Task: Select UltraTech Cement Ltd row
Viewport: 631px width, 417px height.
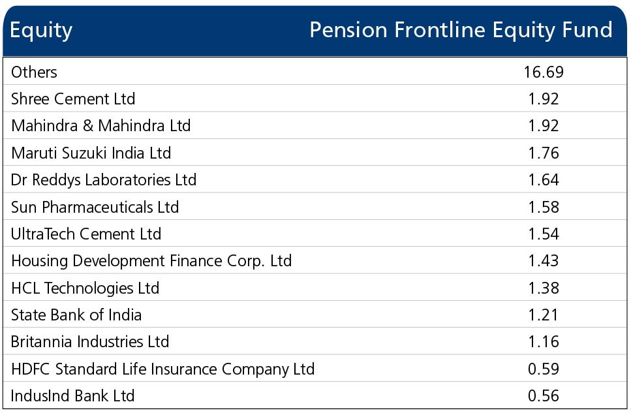Action: click(315, 234)
